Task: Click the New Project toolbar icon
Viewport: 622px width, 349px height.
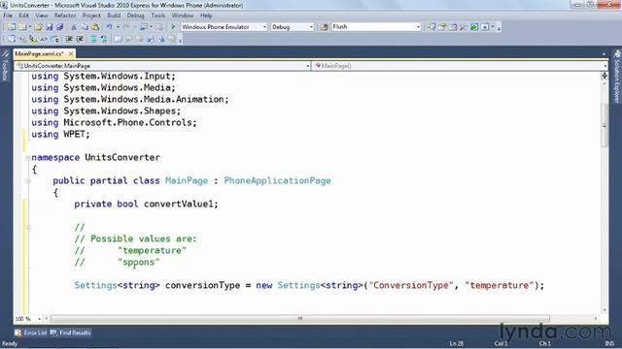Action: point(12,27)
